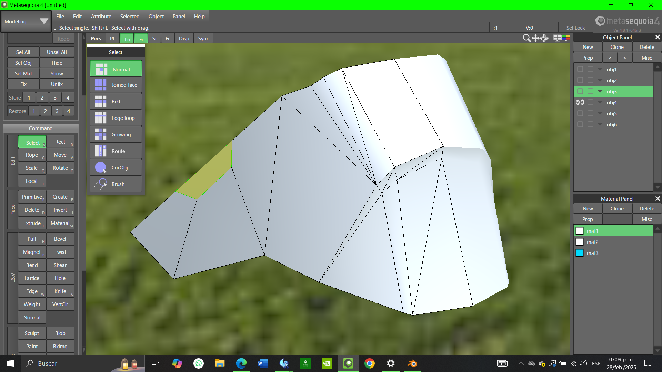Switch to the Fr view tab

(168, 39)
